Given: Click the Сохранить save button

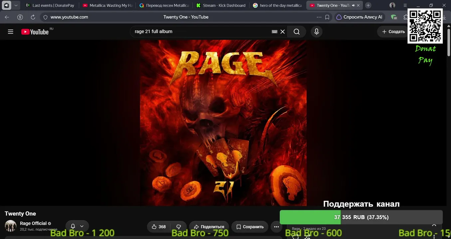Looking at the screenshot, I should [250, 227].
